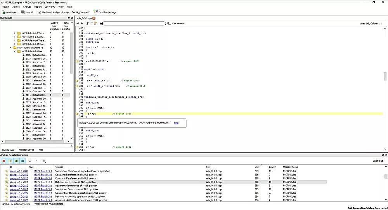388x210 pixels.
Task: Click the minus collapse icon in diagnostics toolbar
Action: pyautogui.click(x=36, y=161)
